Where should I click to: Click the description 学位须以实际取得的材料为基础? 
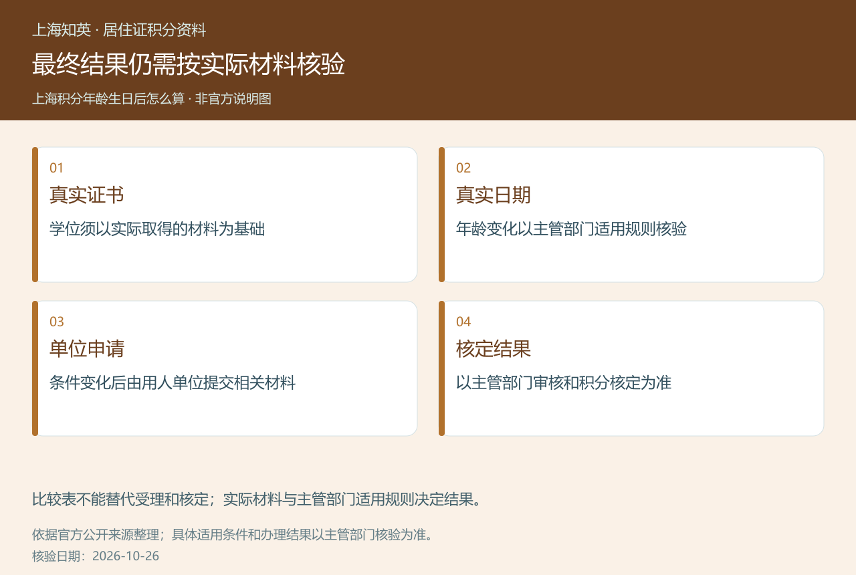click(157, 229)
